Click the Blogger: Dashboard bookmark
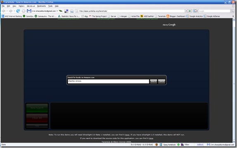 click(x=176, y=16)
